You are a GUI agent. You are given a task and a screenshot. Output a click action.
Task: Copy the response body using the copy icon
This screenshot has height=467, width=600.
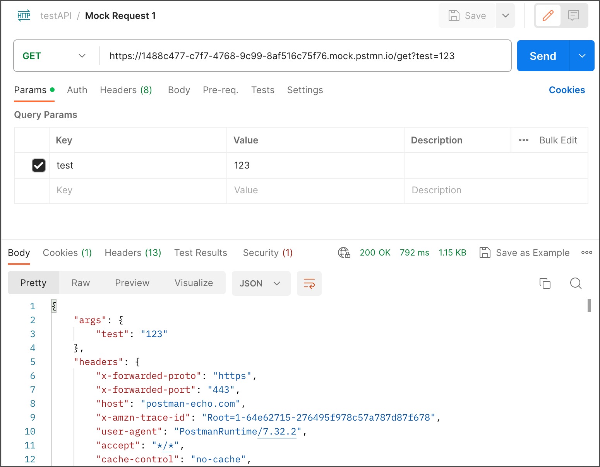[x=545, y=283]
